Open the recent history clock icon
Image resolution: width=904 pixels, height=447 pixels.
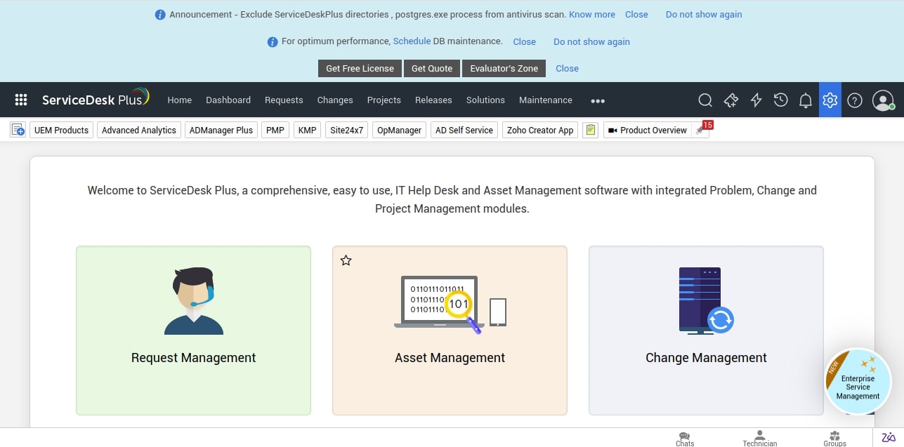[x=780, y=100]
